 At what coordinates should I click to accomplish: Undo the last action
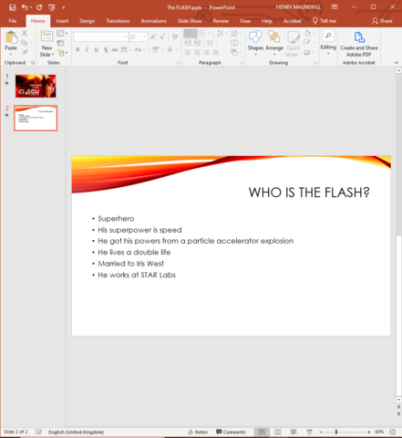(25, 7)
